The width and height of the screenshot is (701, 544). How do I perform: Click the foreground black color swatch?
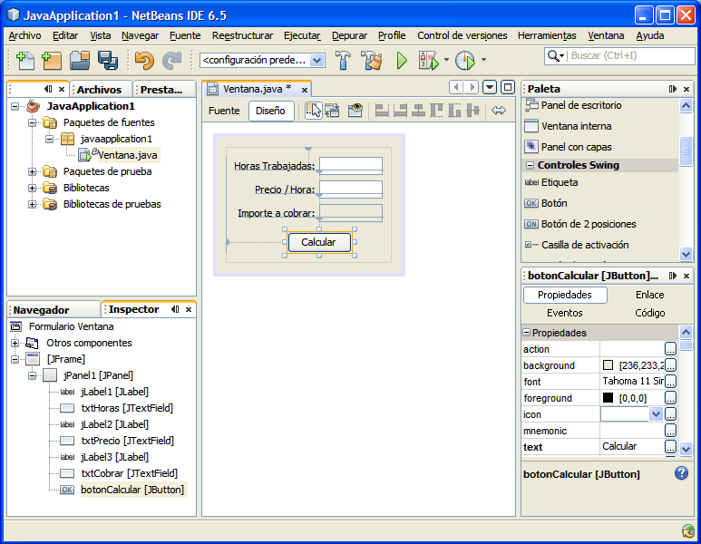(x=608, y=397)
